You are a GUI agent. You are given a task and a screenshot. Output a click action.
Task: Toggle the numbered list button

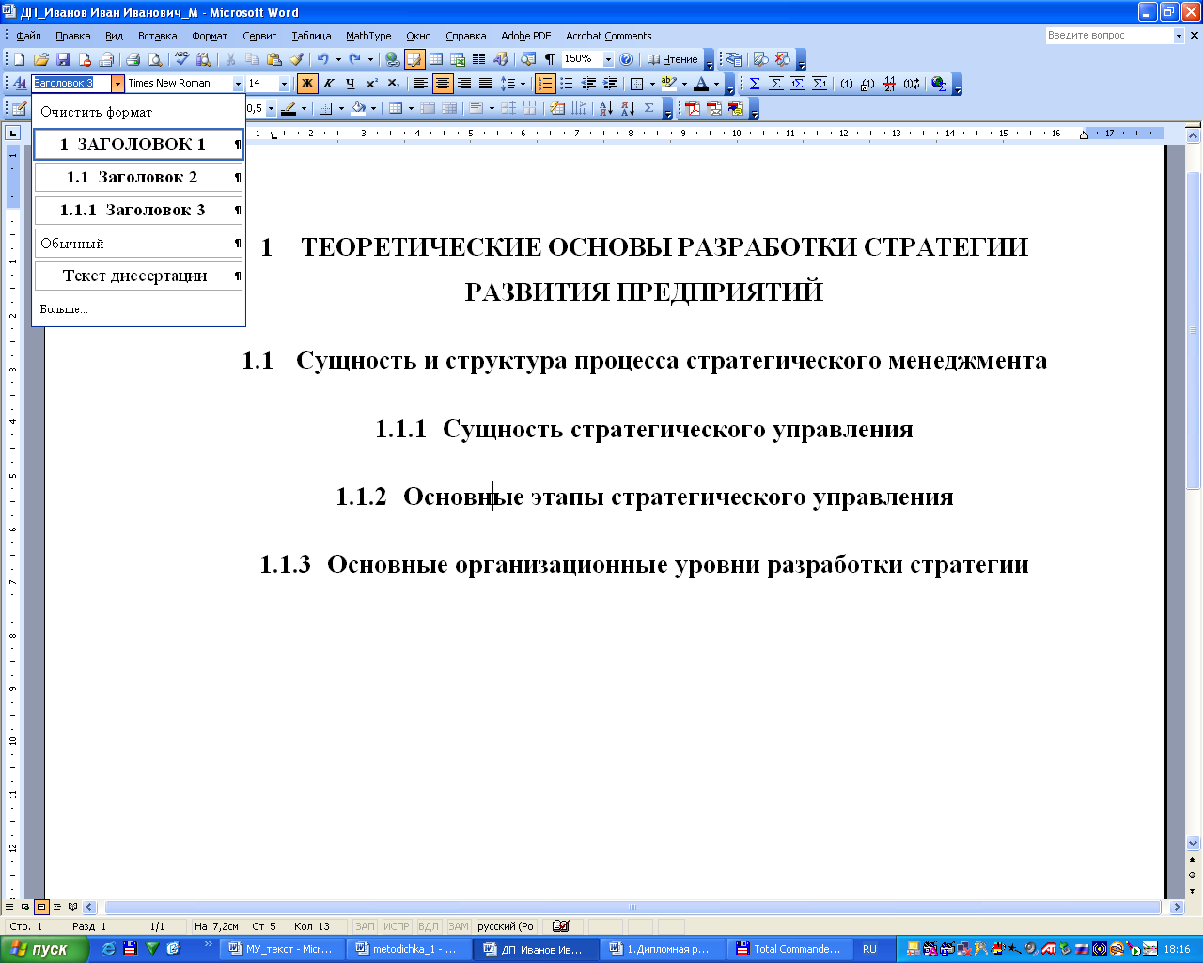click(x=545, y=84)
